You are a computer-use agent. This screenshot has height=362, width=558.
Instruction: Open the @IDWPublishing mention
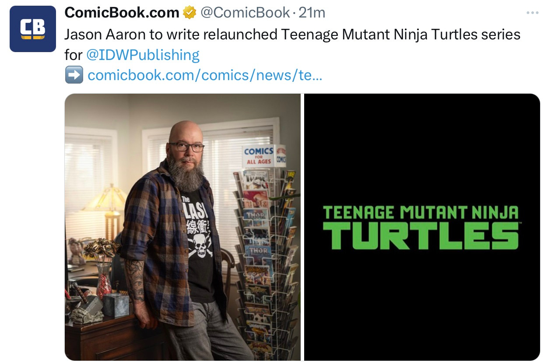tap(143, 55)
